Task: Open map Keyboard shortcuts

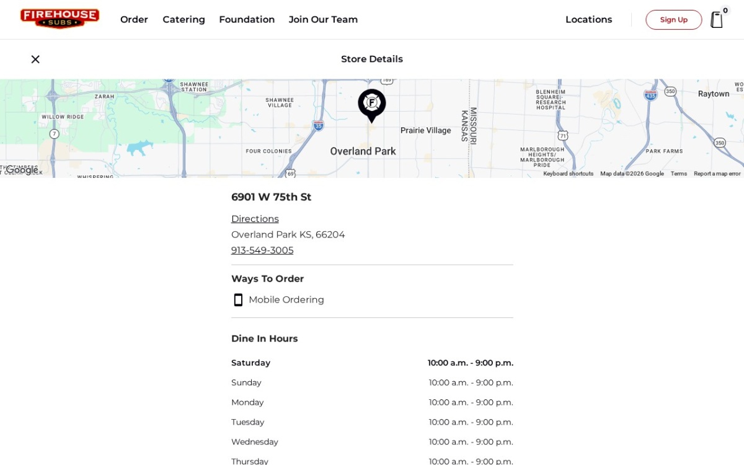Action: pyautogui.click(x=568, y=174)
